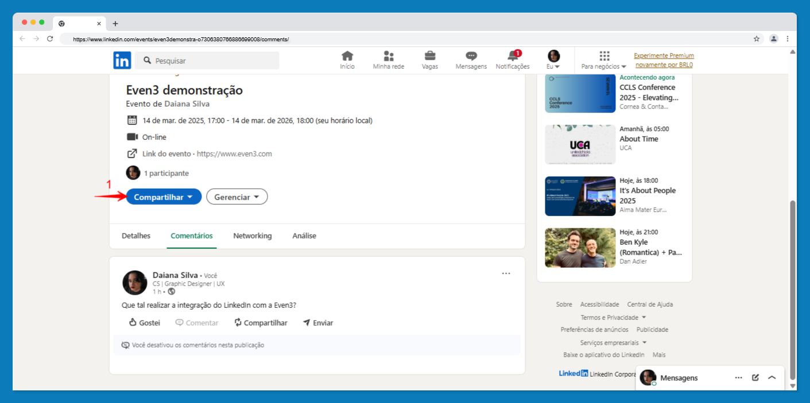
Task: Click scrollbar down arrow
Action: [x=793, y=386]
